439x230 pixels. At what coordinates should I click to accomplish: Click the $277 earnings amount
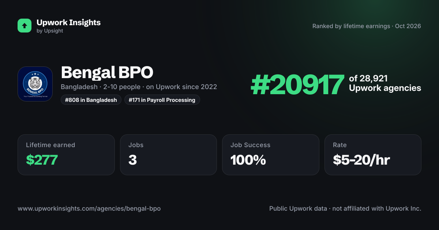(x=42, y=160)
